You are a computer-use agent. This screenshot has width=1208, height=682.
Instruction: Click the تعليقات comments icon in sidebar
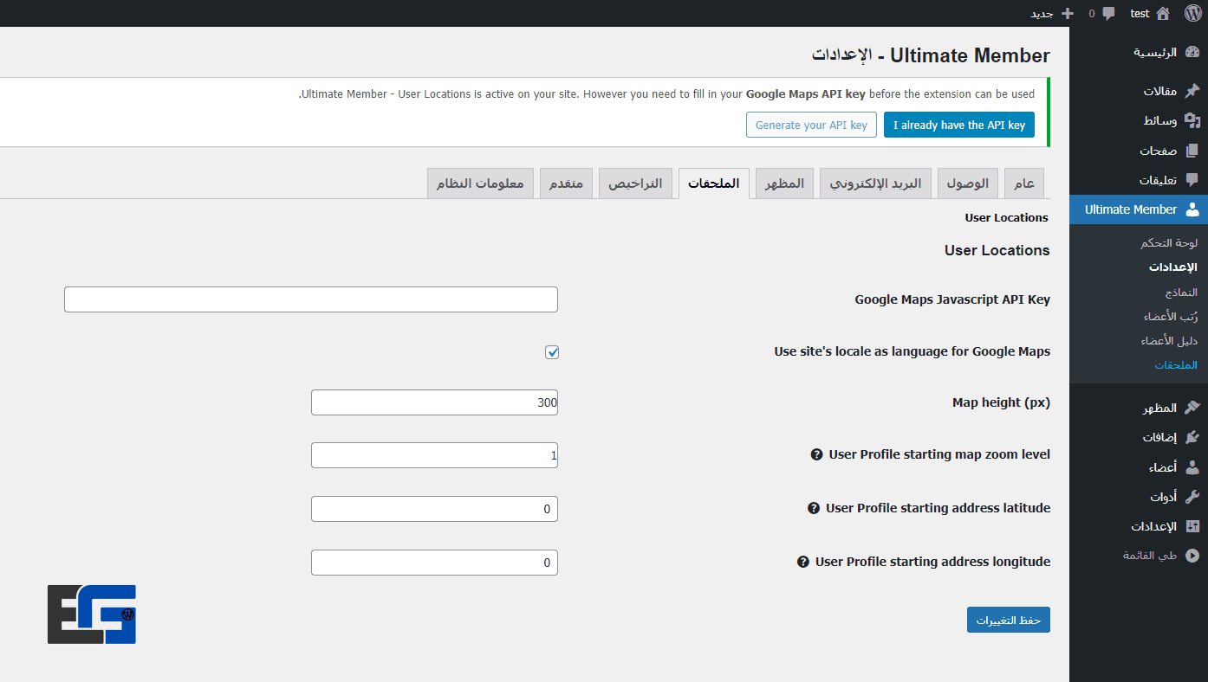[1192, 179]
